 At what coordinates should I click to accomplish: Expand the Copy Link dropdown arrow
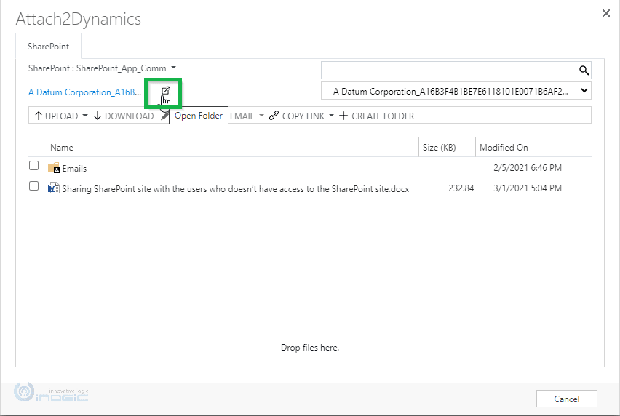[331, 116]
